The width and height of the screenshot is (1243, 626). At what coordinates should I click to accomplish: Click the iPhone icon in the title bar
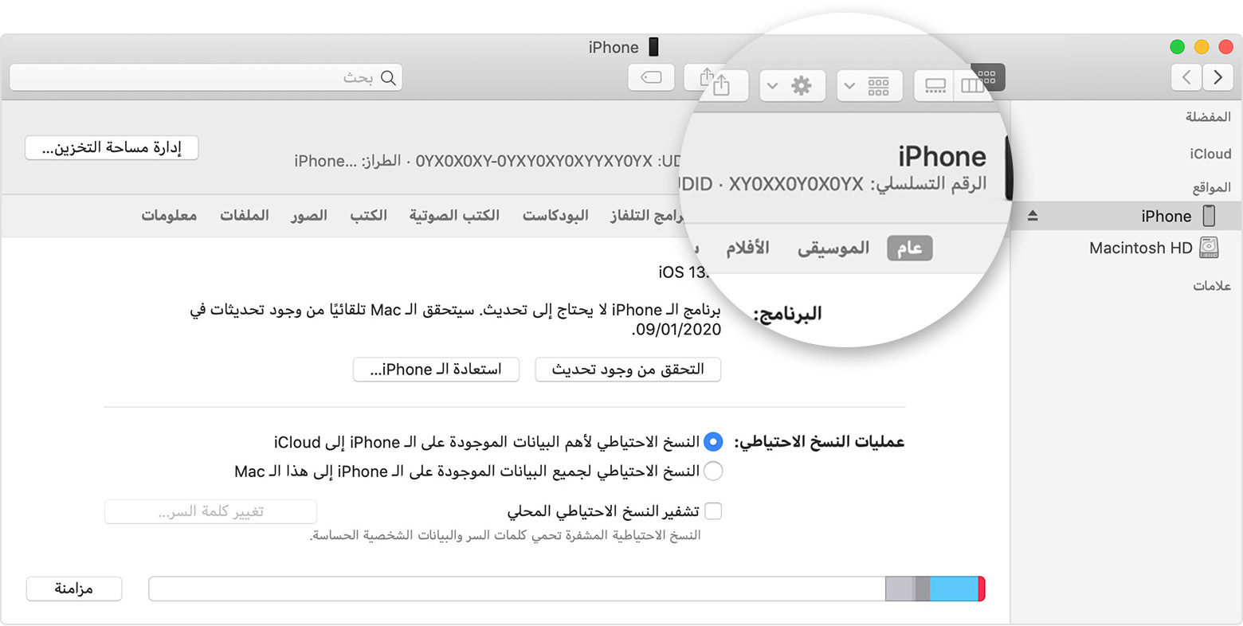653,47
